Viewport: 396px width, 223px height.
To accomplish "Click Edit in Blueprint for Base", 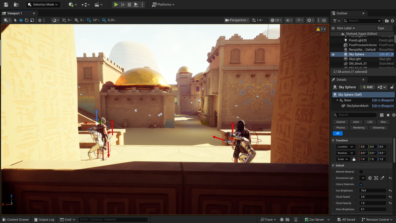I will tap(383, 101).
